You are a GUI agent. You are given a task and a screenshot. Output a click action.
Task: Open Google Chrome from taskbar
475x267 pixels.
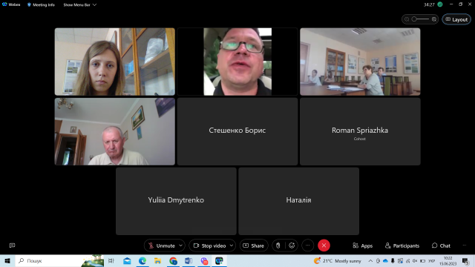tap(173, 260)
